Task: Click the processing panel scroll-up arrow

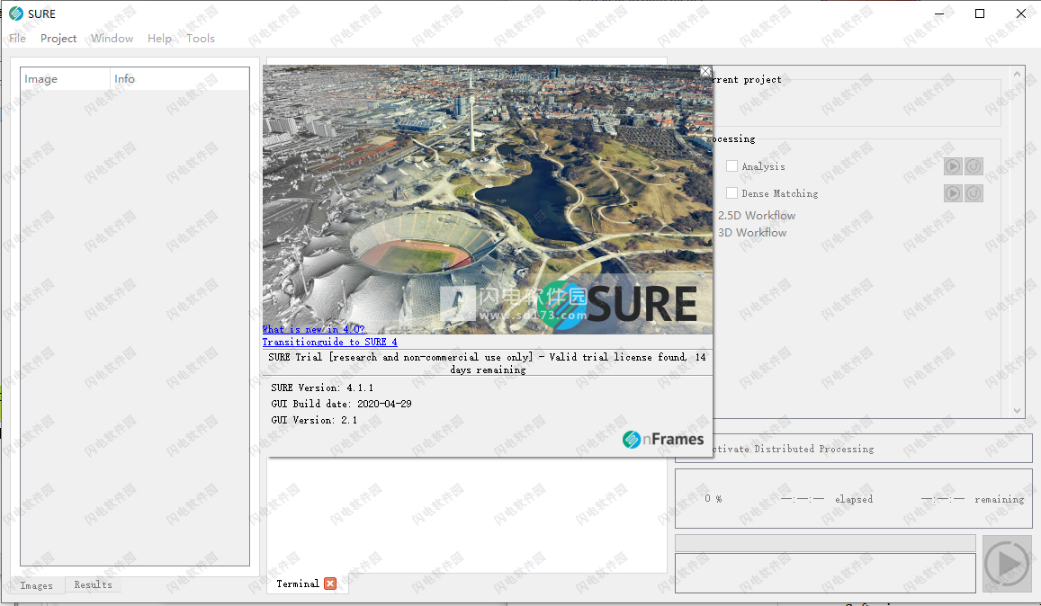Action: [1017, 74]
